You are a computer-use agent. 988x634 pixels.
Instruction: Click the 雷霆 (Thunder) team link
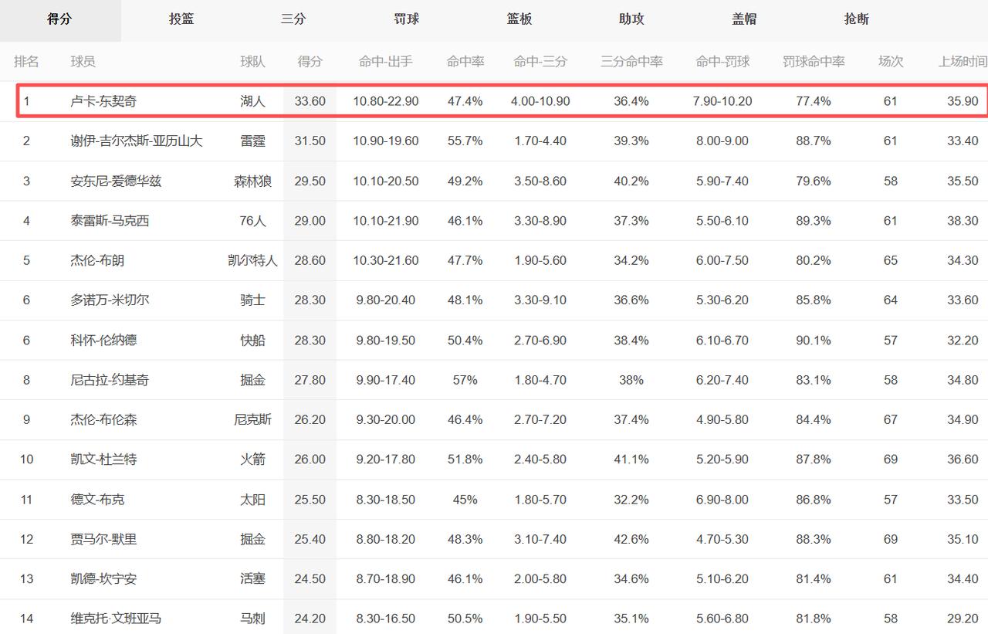tap(253, 141)
